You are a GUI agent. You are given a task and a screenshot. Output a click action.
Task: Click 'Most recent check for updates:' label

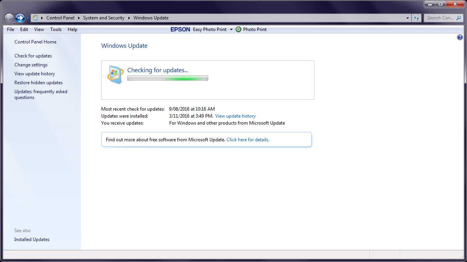click(133, 109)
